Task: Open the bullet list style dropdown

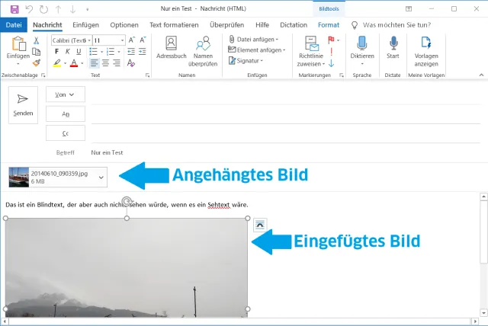Action: point(101,52)
